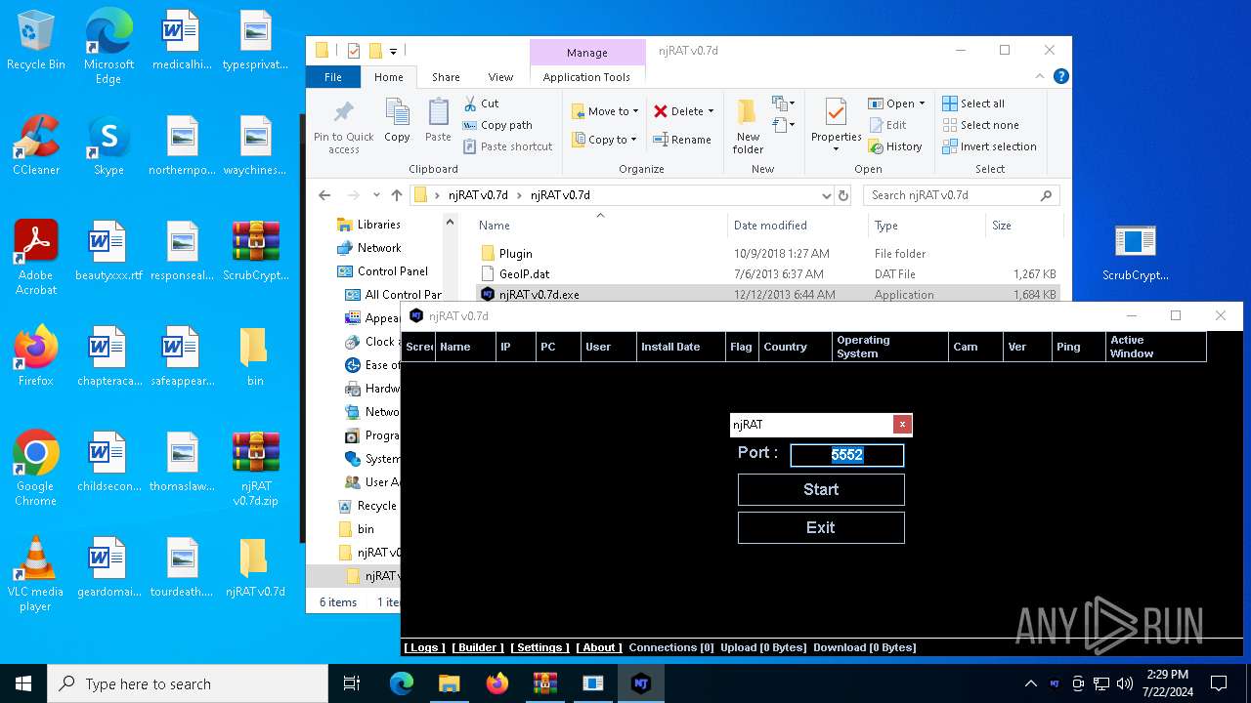Expand the Open dropdown arrow in ribbon
This screenshot has width=1251, height=703.
(922, 103)
